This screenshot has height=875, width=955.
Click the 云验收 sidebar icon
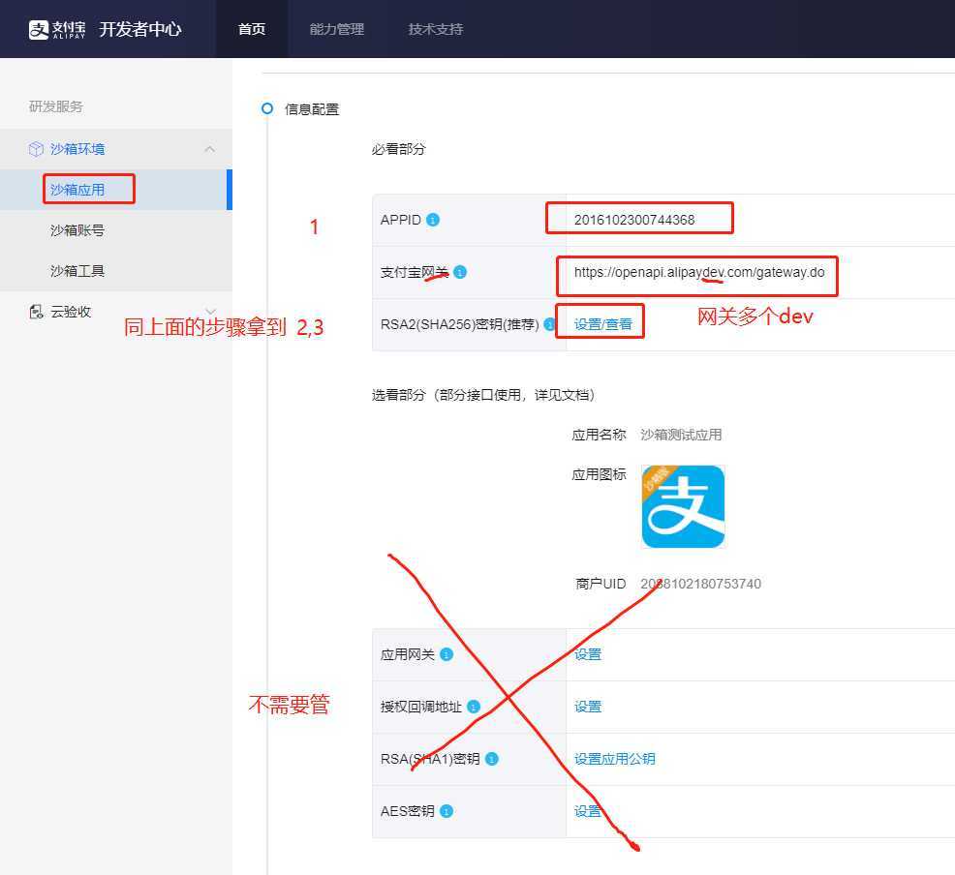click(37, 312)
